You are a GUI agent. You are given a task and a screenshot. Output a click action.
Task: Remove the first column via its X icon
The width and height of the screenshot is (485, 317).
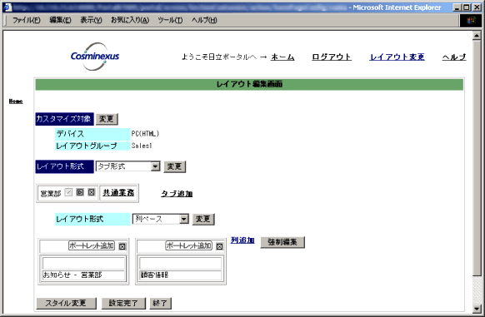point(122,246)
